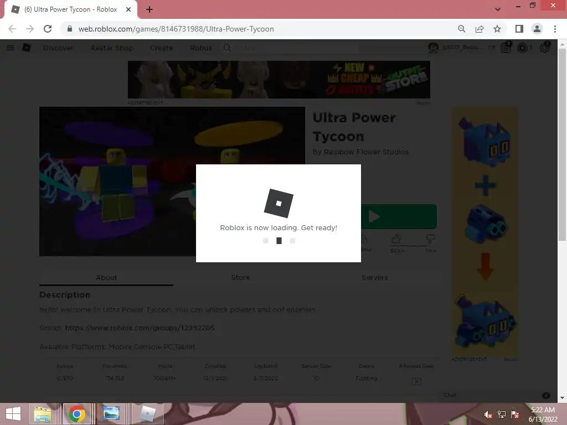The image size is (567, 425).
Task: Click the browser back arrow
Action: pos(12,29)
